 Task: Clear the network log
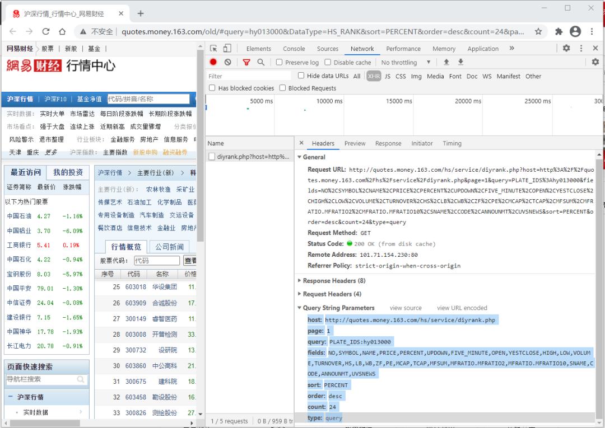click(227, 62)
